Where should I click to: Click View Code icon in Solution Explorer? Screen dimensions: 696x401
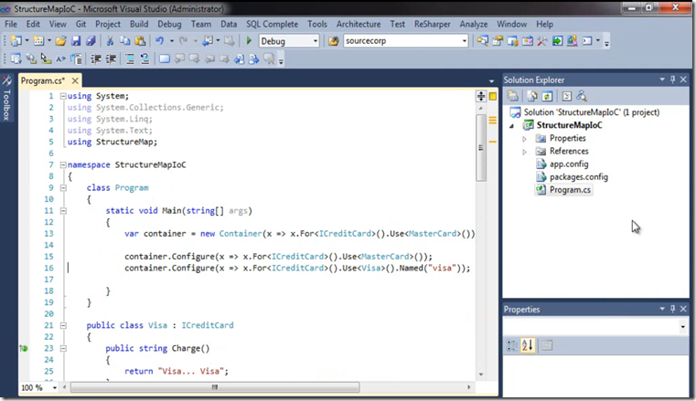coord(566,96)
